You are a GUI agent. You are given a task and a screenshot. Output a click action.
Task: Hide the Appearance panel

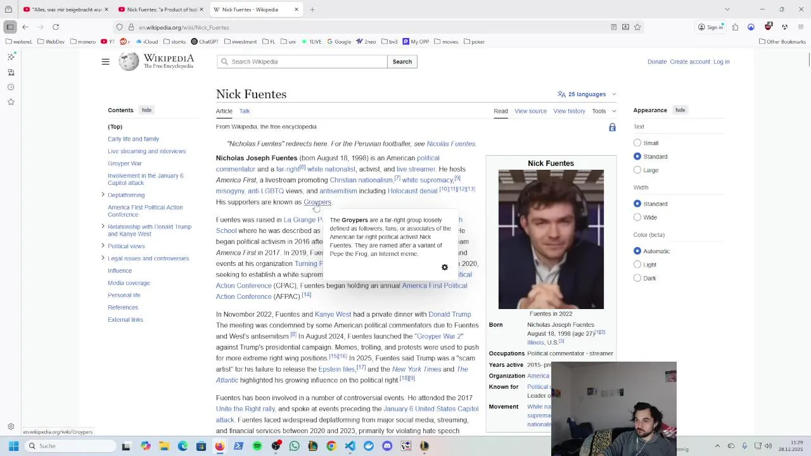[x=680, y=110]
